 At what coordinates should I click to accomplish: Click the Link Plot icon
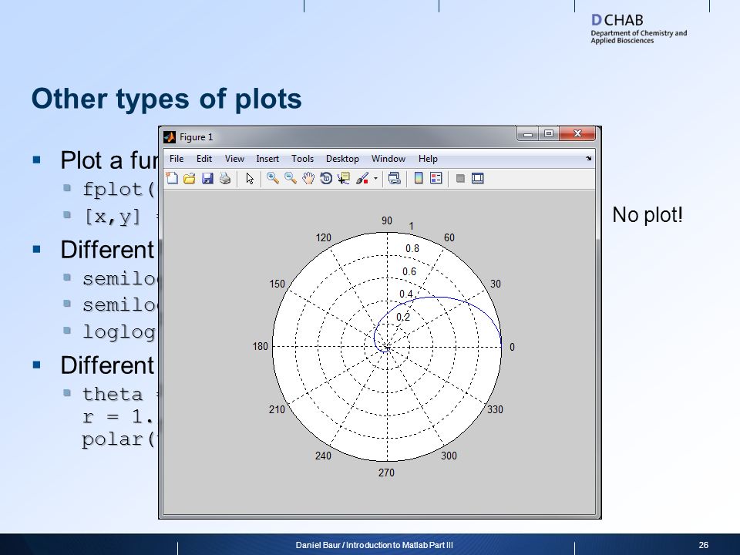pos(394,178)
